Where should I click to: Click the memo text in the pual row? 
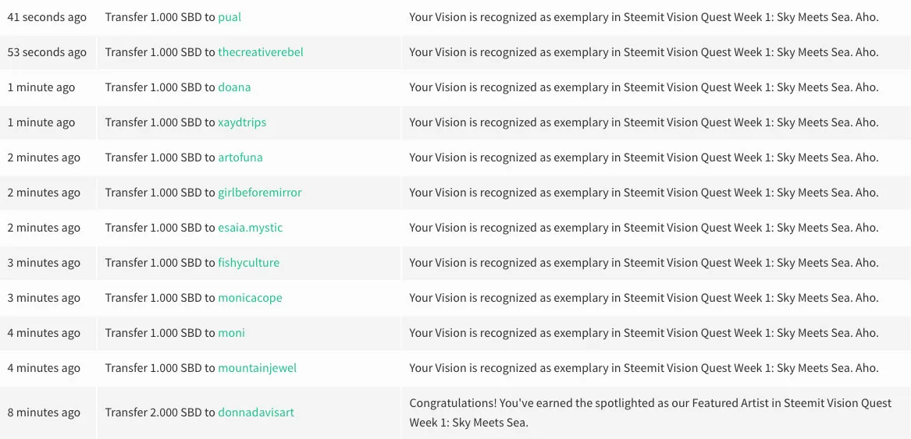tap(644, 17)
